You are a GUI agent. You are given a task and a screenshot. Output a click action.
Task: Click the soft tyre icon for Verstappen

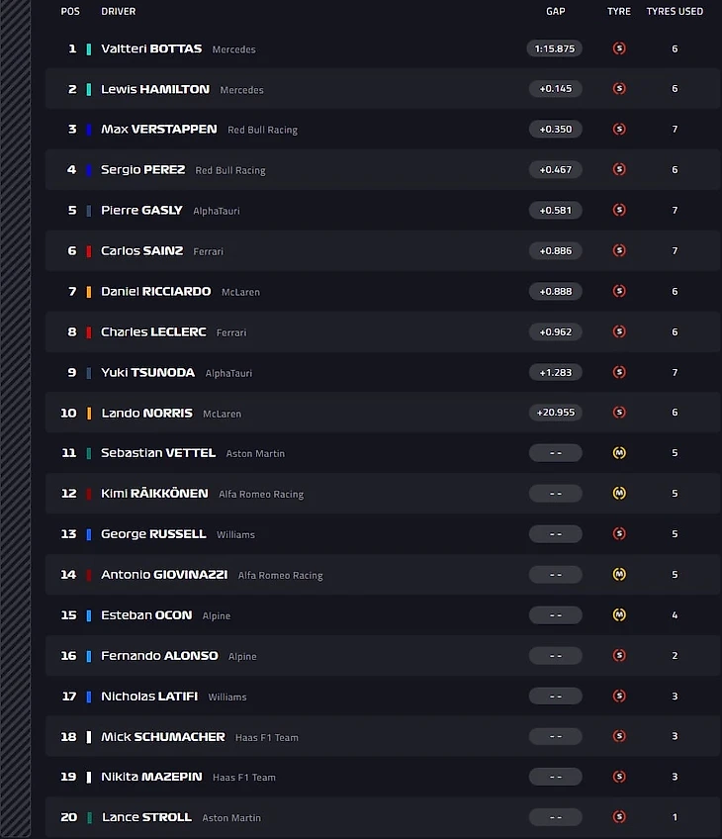[x=619, y=130]
